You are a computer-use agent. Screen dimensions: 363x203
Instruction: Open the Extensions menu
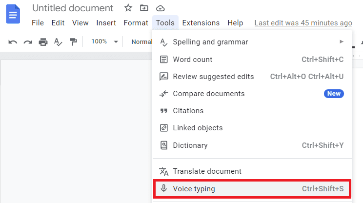coord(201,23)
